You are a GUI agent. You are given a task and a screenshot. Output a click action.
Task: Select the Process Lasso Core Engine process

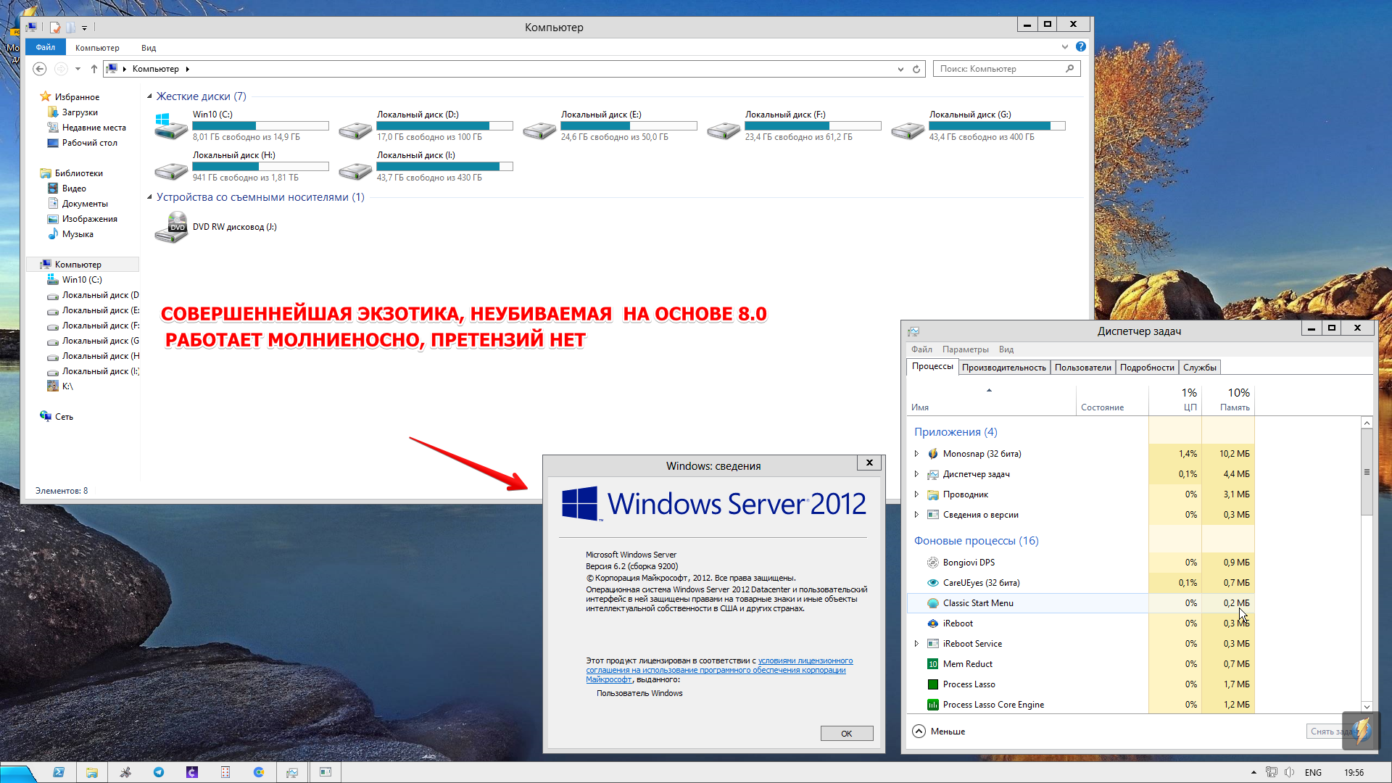click(1080, 705)
